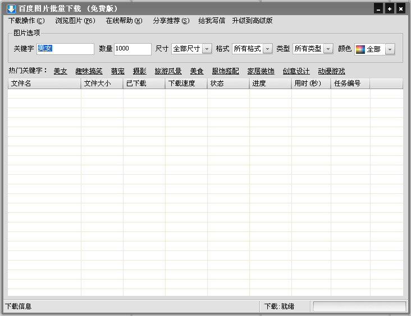Click hot keyword link 萌宠
The height and width of the screenshot is (316, 411).
pyautogui.click(x=118, y=71)
